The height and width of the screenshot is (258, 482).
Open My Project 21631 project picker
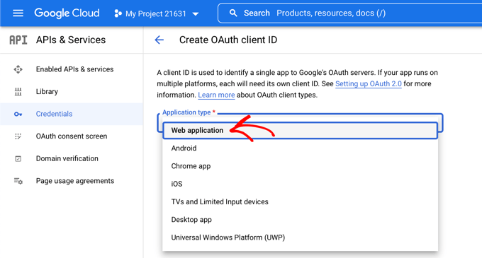157,13
